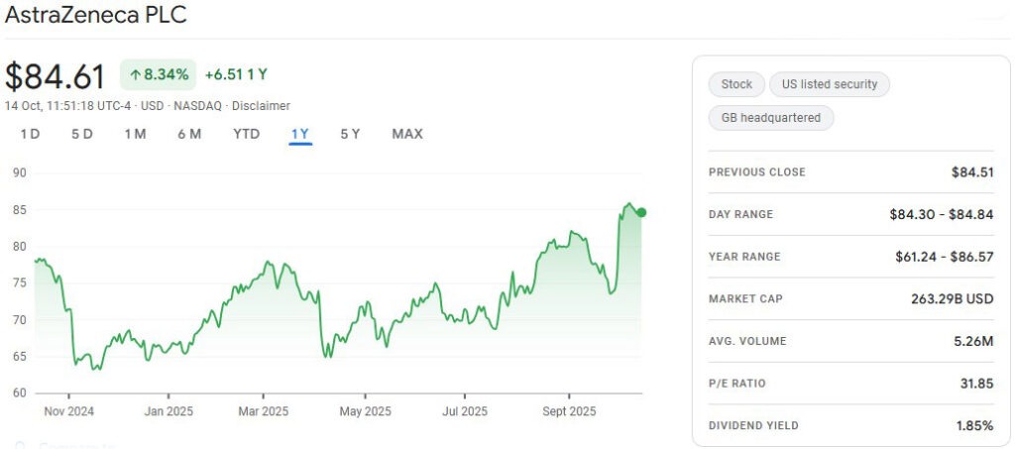Click the DAY RANGE label

click(740, 214)
